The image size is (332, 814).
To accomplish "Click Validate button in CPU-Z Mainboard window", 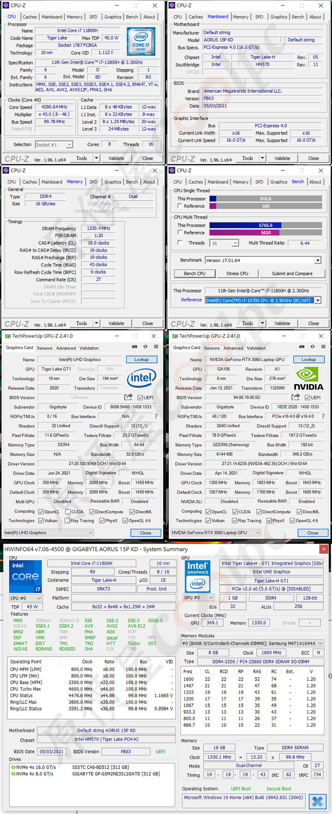I will pos(282,158).
